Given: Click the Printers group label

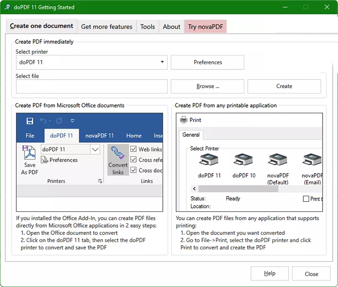Looking at the screenshot, I should (x=56, y=181).
